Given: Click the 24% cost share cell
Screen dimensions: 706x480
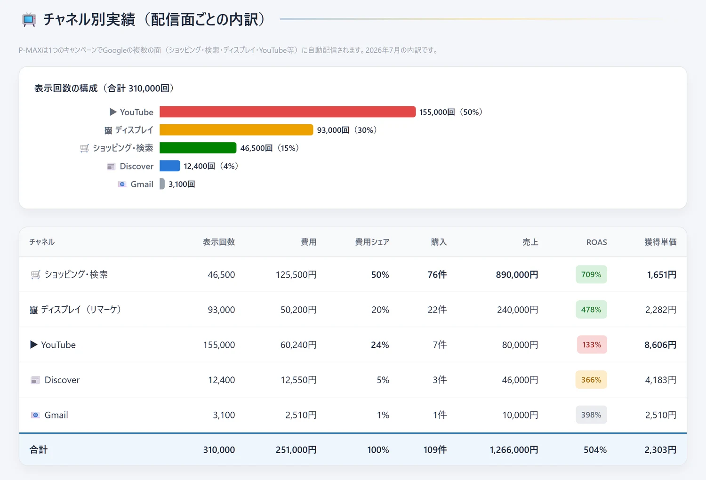Looking at the screenshot, I should 380,345.
